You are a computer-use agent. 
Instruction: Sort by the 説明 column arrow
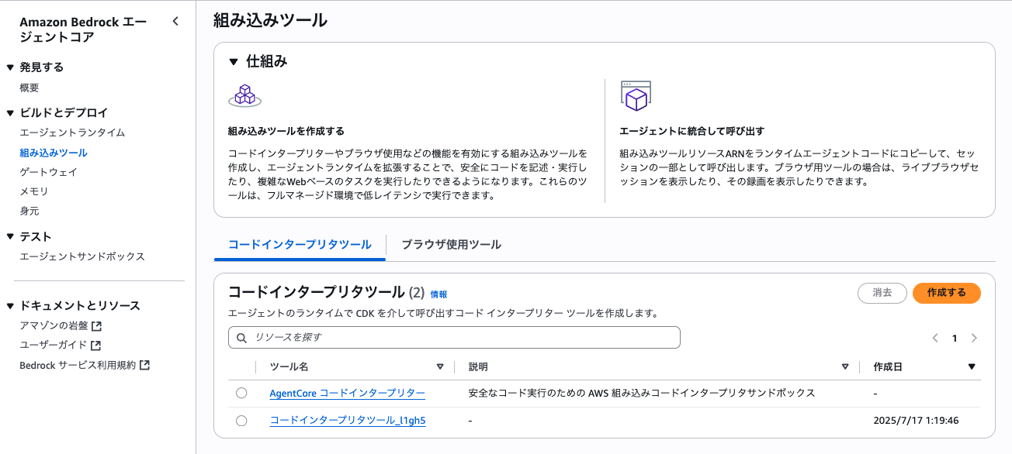845,366
